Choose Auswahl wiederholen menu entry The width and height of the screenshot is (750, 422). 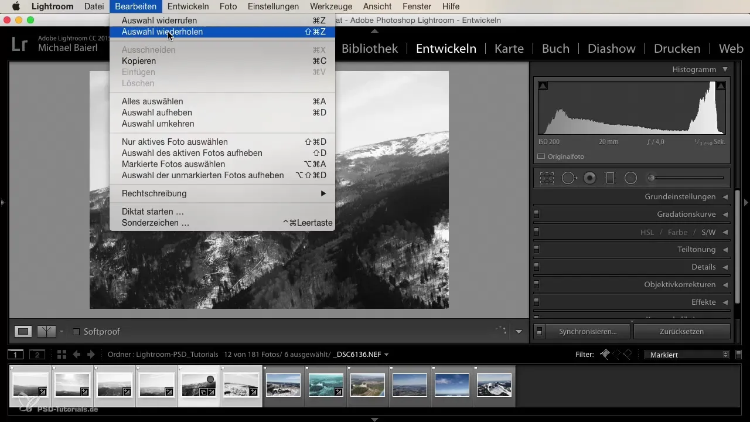click(222, 32)
